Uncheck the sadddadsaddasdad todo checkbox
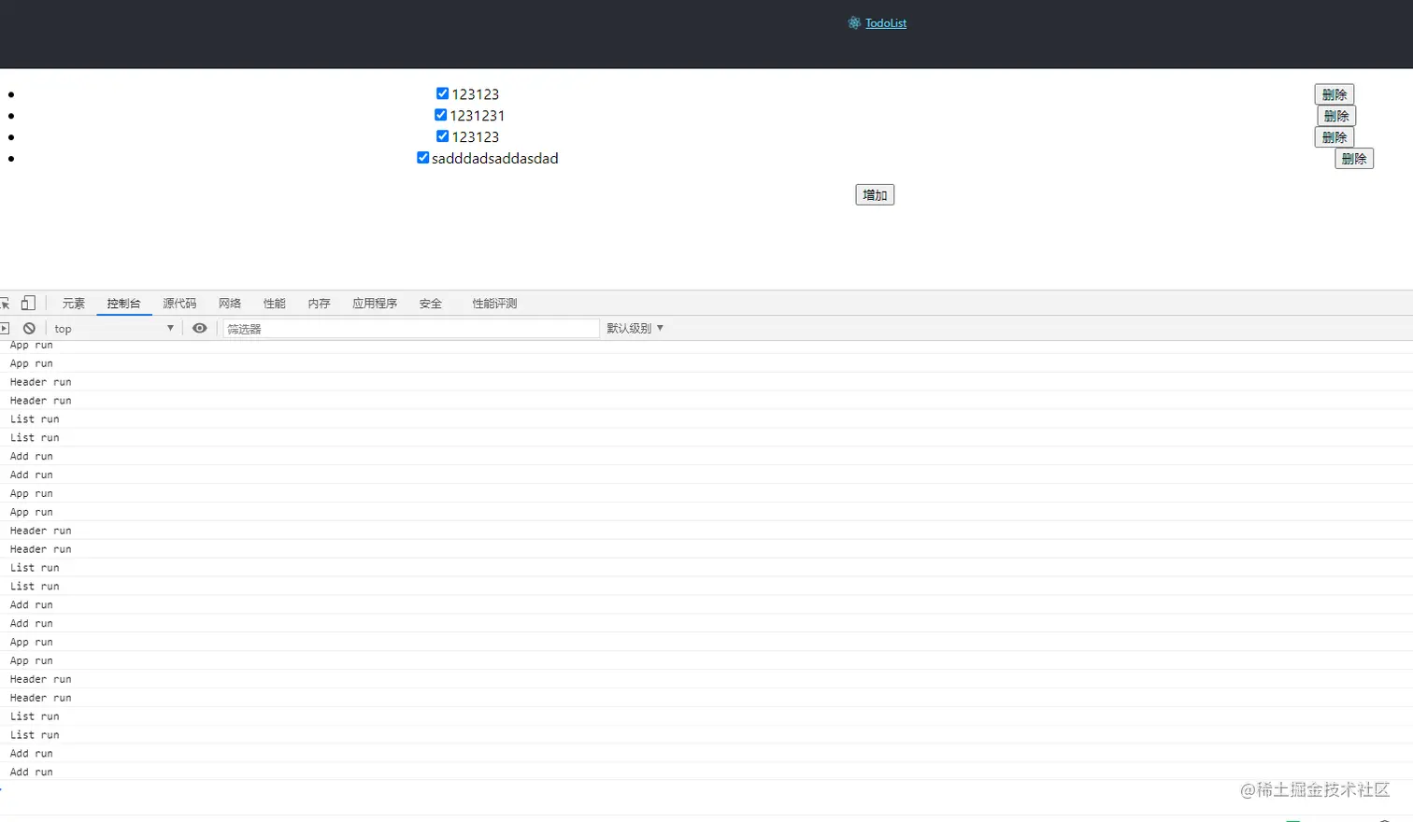Screen dimensions: 1413x822 (x=422, y=158)
